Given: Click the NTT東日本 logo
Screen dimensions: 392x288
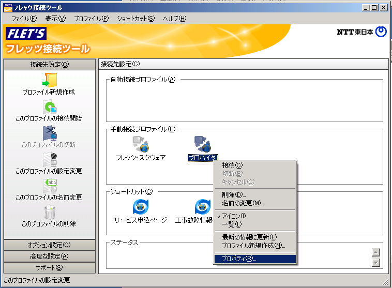Looking at the screenshot, I should [x=361, y=32].
